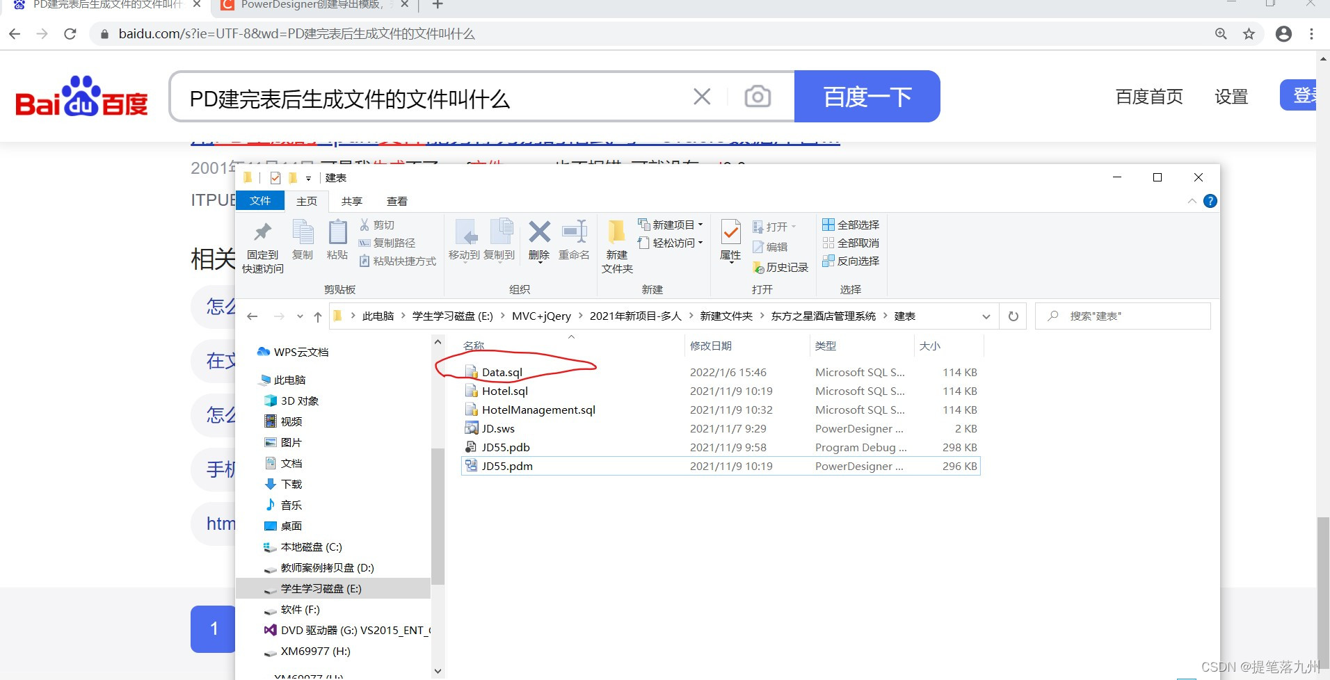Image resolution: width=1330 pixels, height=680 pixels.
Task: Select the JD55.pdb file
Action: click(x=506, y=448)
